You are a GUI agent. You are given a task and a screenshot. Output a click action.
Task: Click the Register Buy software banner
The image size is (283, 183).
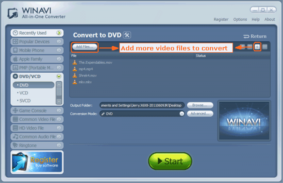coord(37,162)
